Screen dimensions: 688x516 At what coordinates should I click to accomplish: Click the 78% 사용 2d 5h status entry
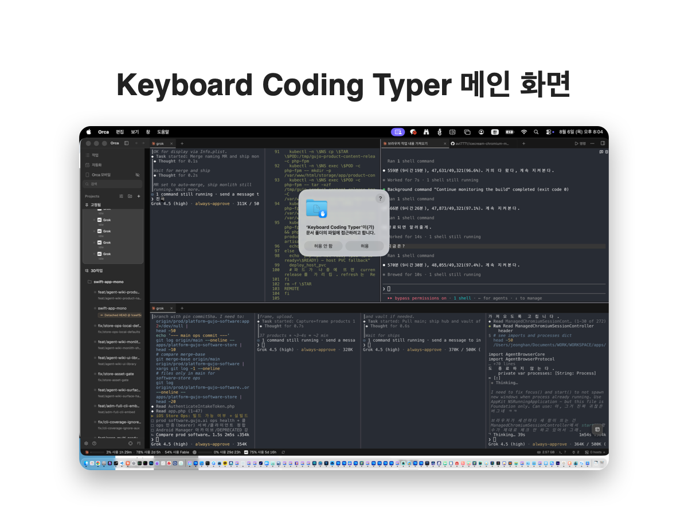click(x=148, y=452)
